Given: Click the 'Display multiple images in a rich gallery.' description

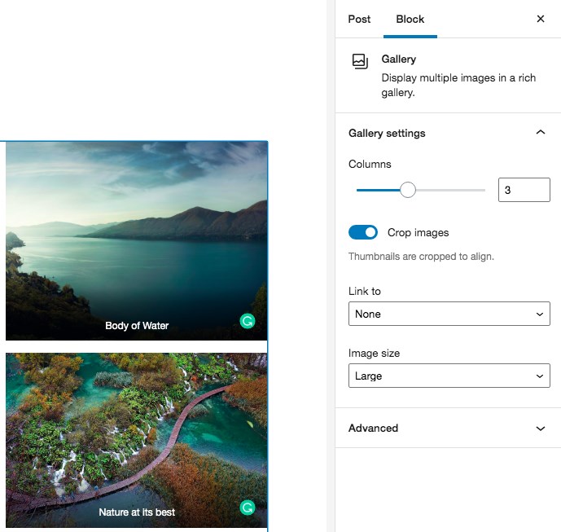Looking at the screenshot, I should pos(458,86).
